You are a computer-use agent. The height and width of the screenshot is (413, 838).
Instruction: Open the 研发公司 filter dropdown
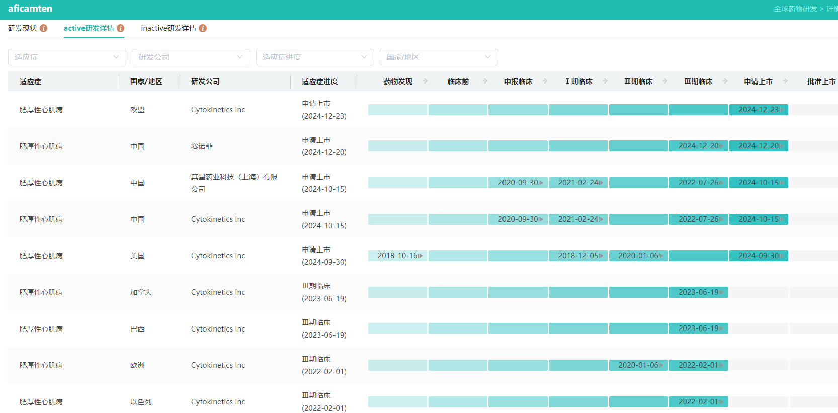point(191,57)
